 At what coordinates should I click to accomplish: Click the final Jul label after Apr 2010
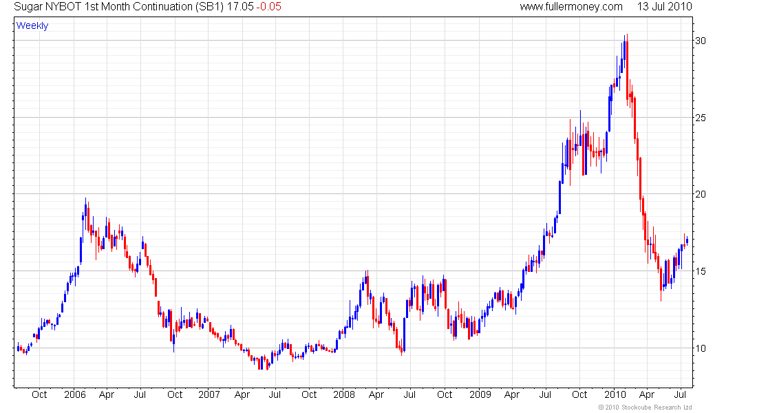(x=680, y=394)
